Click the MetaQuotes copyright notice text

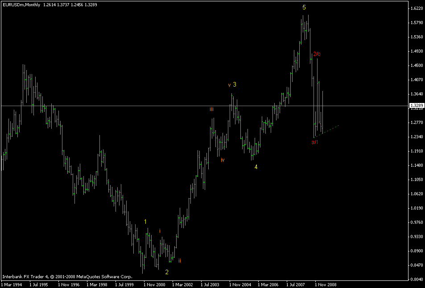coord(67,276)
